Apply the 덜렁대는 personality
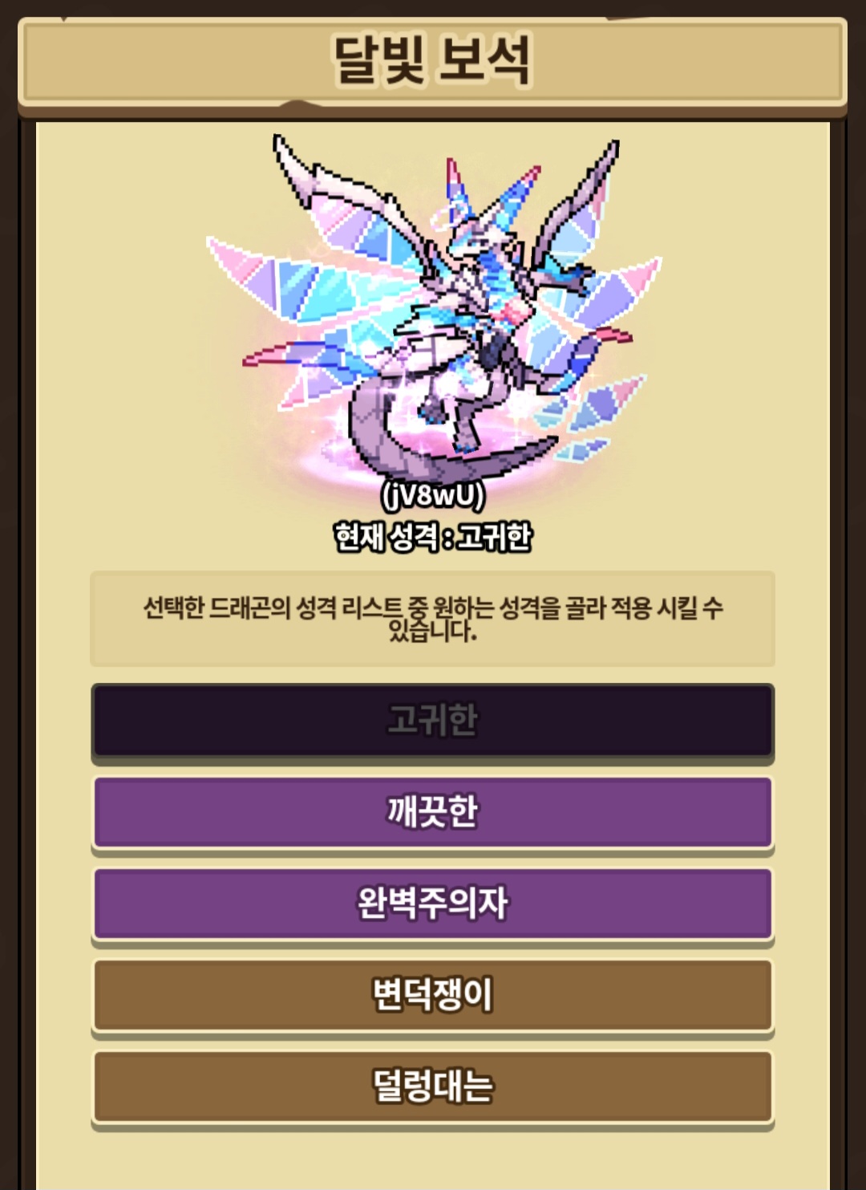The height and width of the screenshot is (1190, 866). click(x=432, y=1086)
